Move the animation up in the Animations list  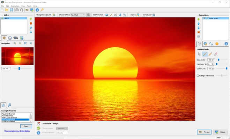[x=199, y=24]
